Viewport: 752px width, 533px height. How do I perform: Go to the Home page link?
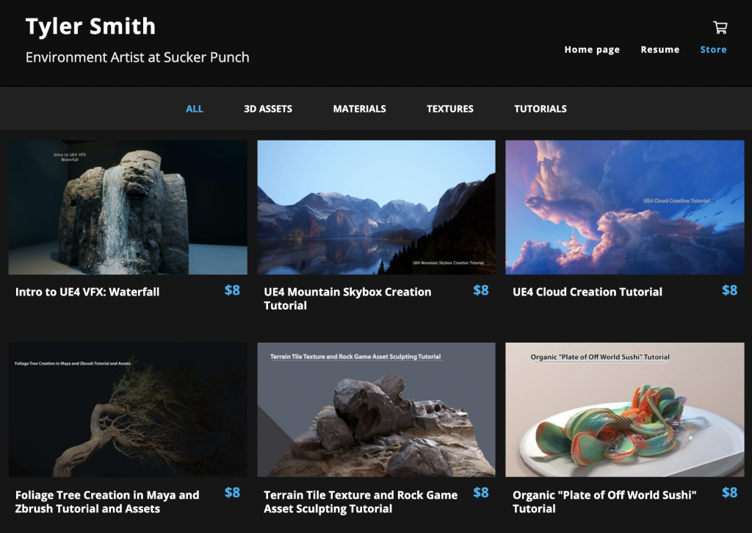coord(592,50)
